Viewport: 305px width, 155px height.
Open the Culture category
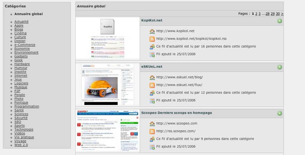(x=20, y=37)
